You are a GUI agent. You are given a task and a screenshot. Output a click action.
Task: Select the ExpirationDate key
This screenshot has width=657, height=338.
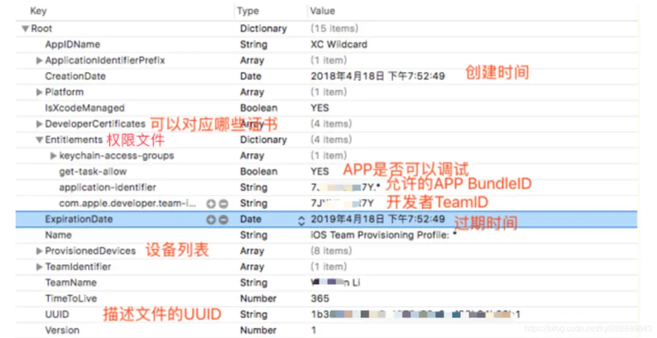(79, 219)
